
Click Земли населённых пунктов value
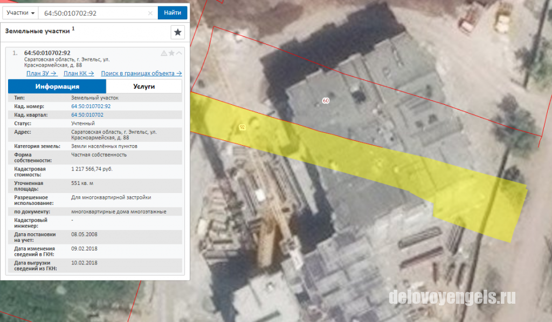pyautogui.click(x=104, y=146)
